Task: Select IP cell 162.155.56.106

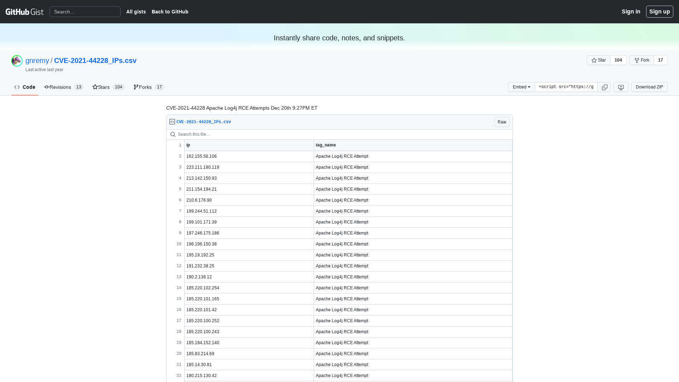Action: 249,156
